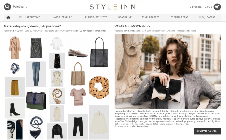This screenshot has width=226, height=140.
Task: Click the MOONstruck model photo
Action: point(168,71)
